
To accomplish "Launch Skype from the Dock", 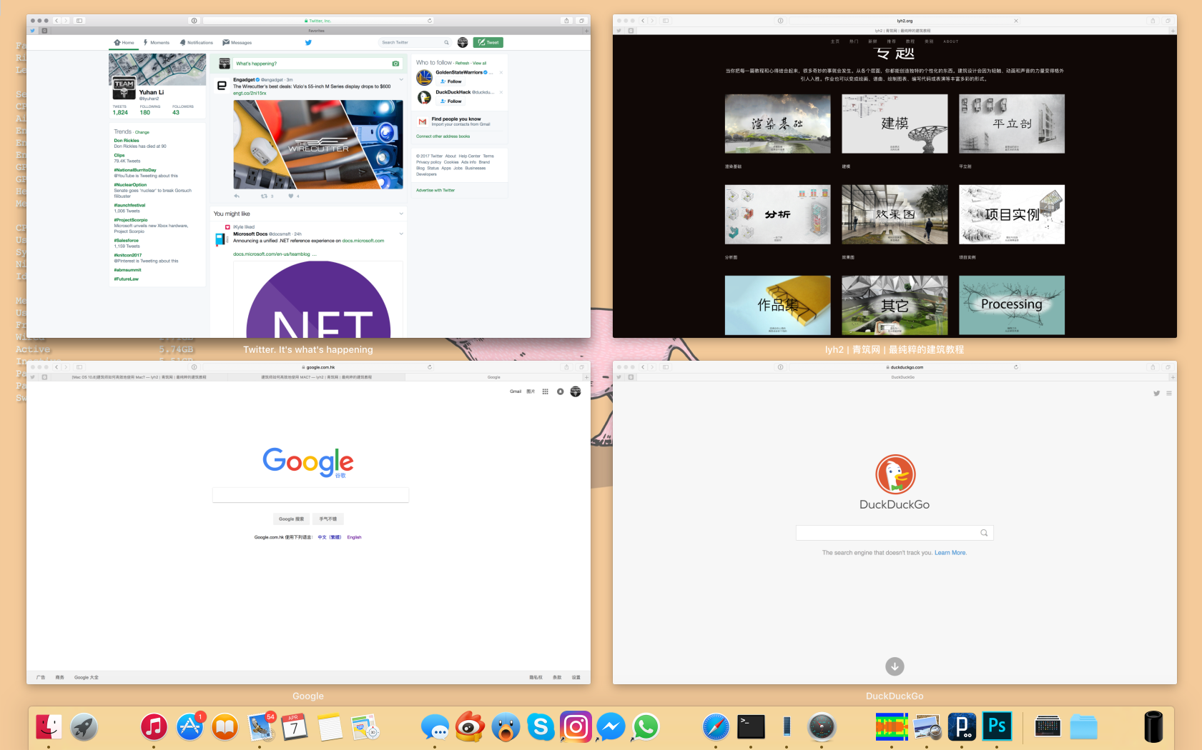I will [x=541, y=727].
